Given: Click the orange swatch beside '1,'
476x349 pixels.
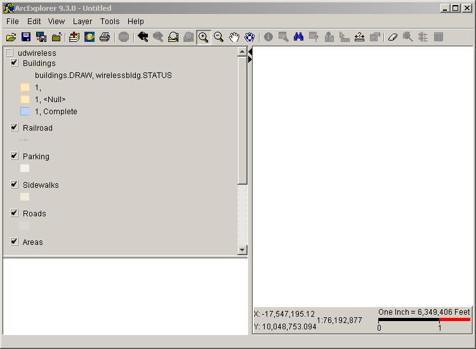Looking at the screenshot, I should click(25, 88).
